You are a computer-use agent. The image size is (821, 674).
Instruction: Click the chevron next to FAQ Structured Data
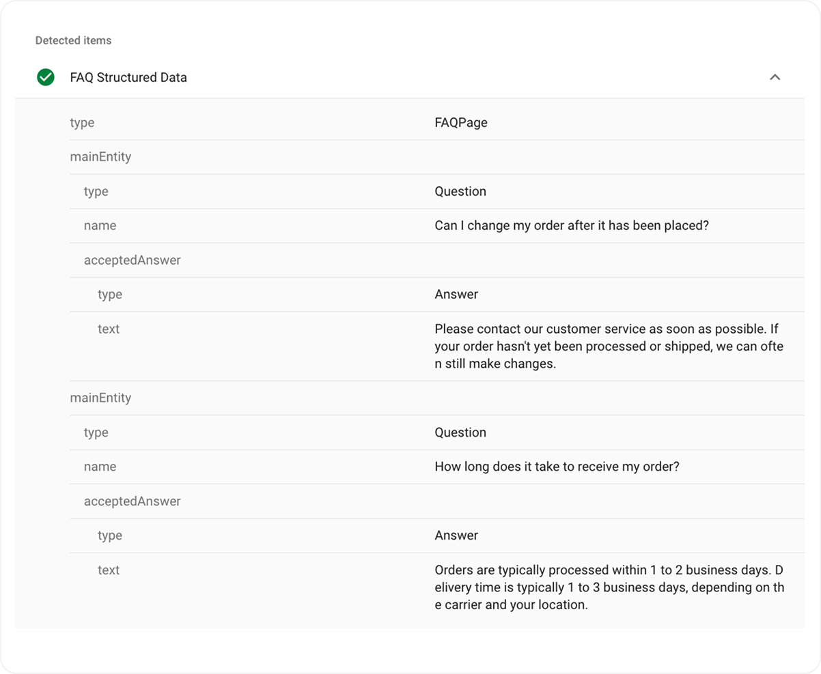(775, 77)
